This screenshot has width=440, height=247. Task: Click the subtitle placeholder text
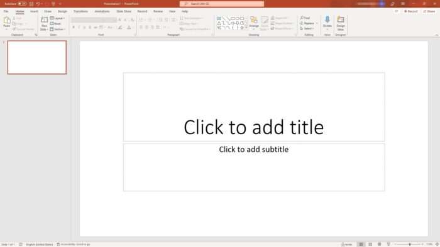pyautogui.click(x=254, y=149)
